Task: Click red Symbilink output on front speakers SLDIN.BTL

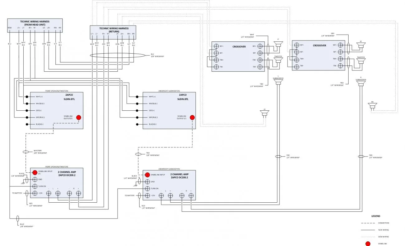Action: click(x=79, y=117)
